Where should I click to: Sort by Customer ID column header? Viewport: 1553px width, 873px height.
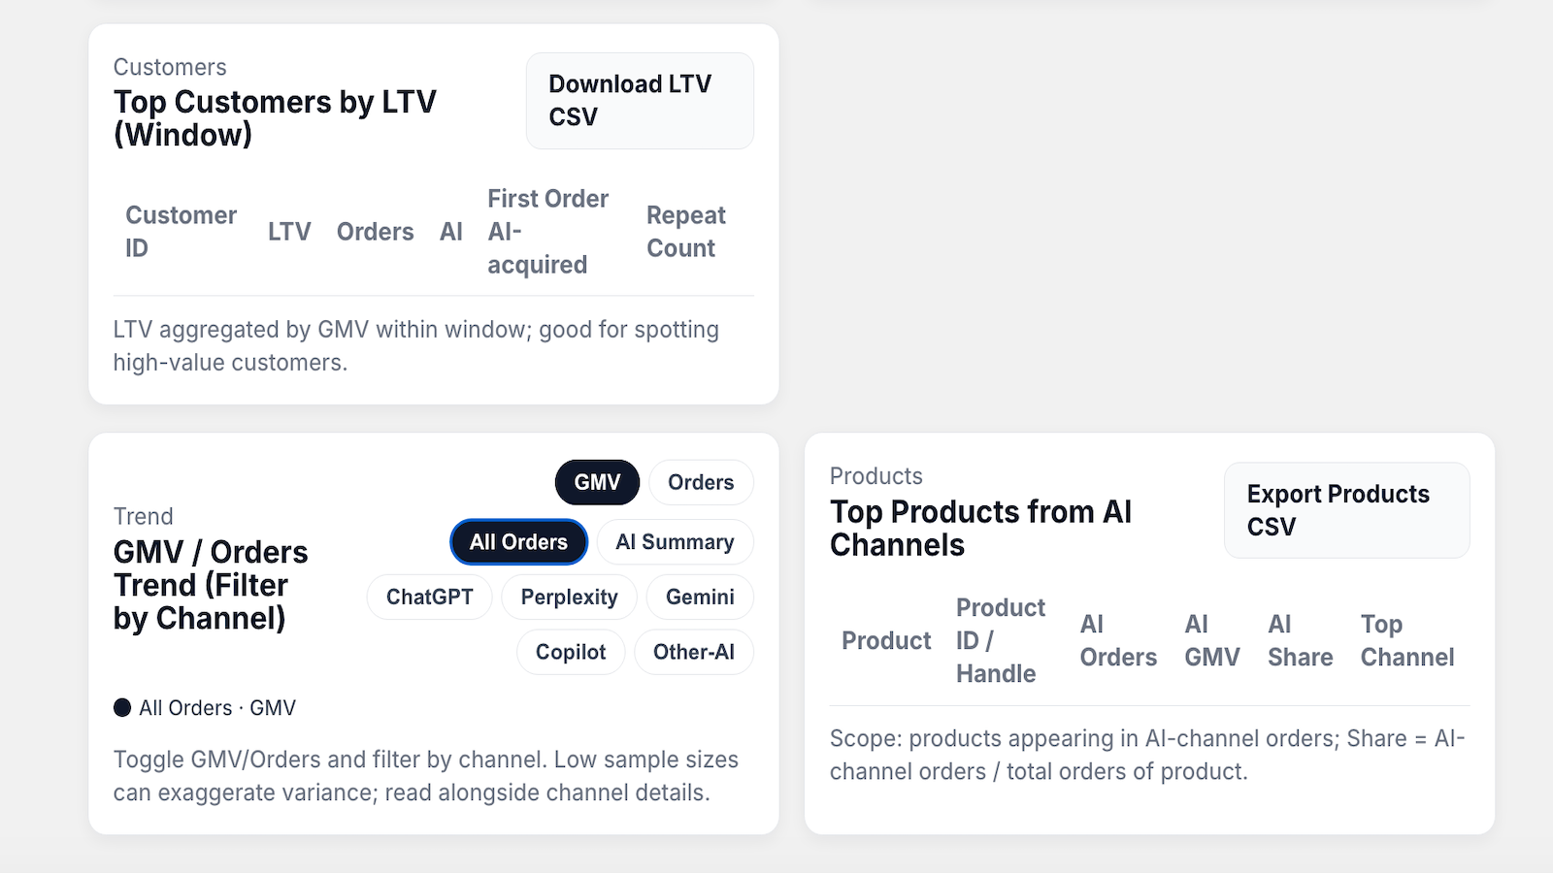(x=181, y=232)
